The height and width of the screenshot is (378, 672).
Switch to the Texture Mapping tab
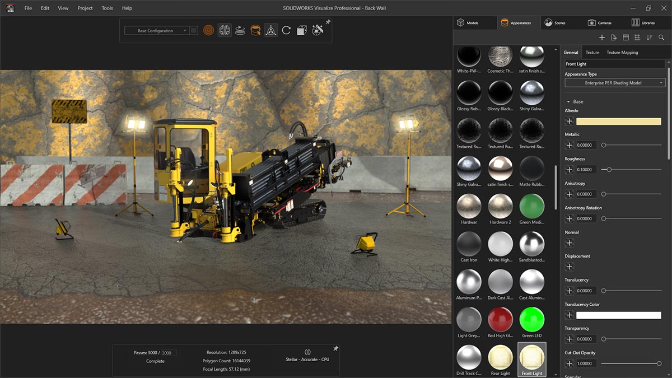pyautogui.click(x=622, y=53)
